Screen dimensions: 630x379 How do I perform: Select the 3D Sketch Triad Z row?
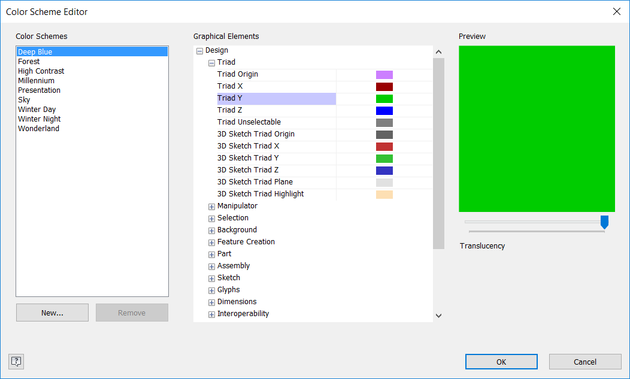(x=277, y=170)
